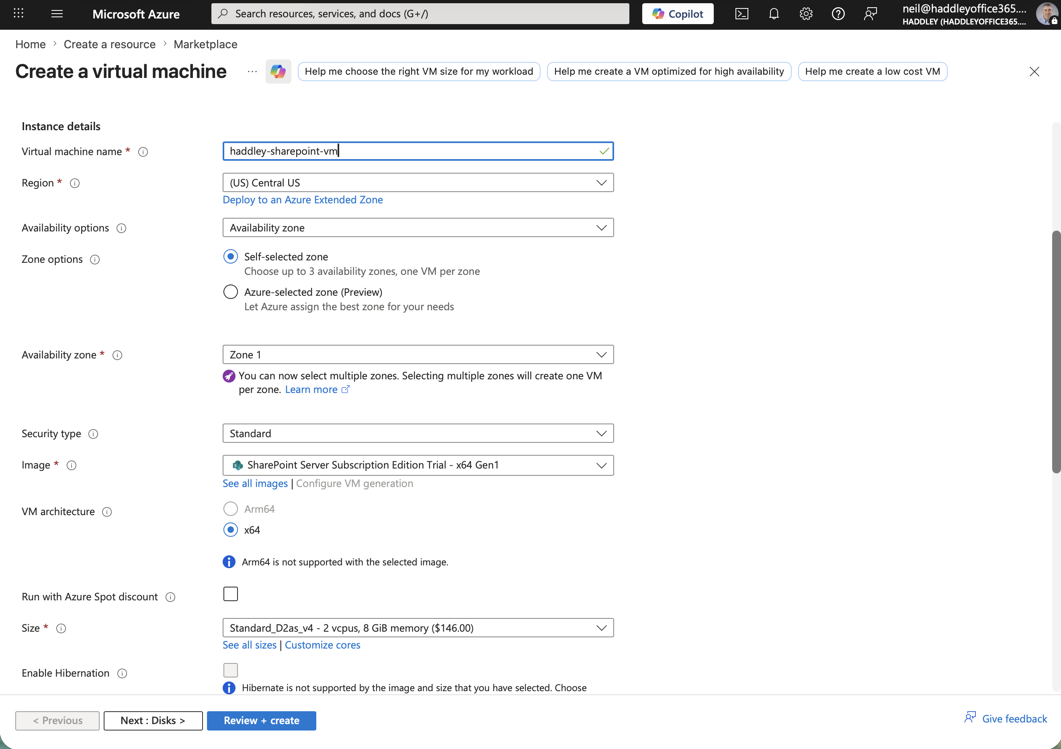Click the account name neil@haddleyoffice365
Screen dimensions: 1061x749
(964, 8)
